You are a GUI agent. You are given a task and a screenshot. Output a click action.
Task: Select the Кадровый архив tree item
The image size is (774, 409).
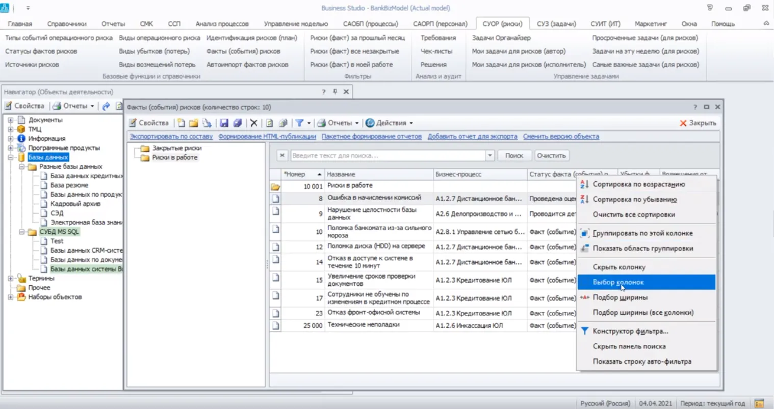pos(75,204)
